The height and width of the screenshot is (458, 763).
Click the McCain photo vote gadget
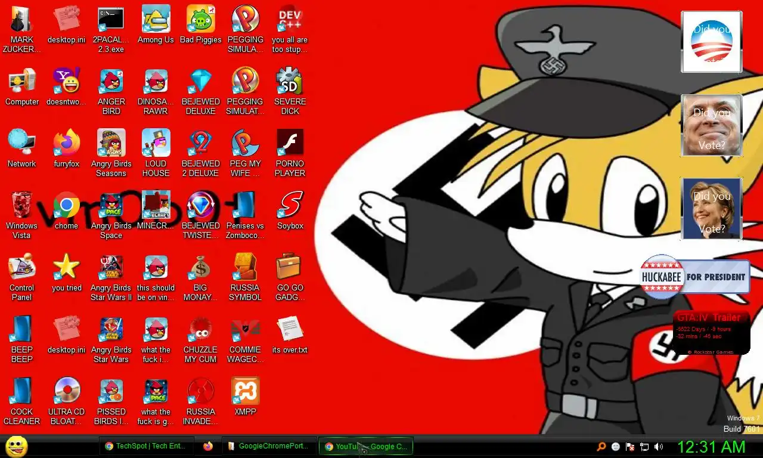tap(712, 125)
